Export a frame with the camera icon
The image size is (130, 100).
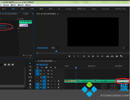(x=117, y=56)
